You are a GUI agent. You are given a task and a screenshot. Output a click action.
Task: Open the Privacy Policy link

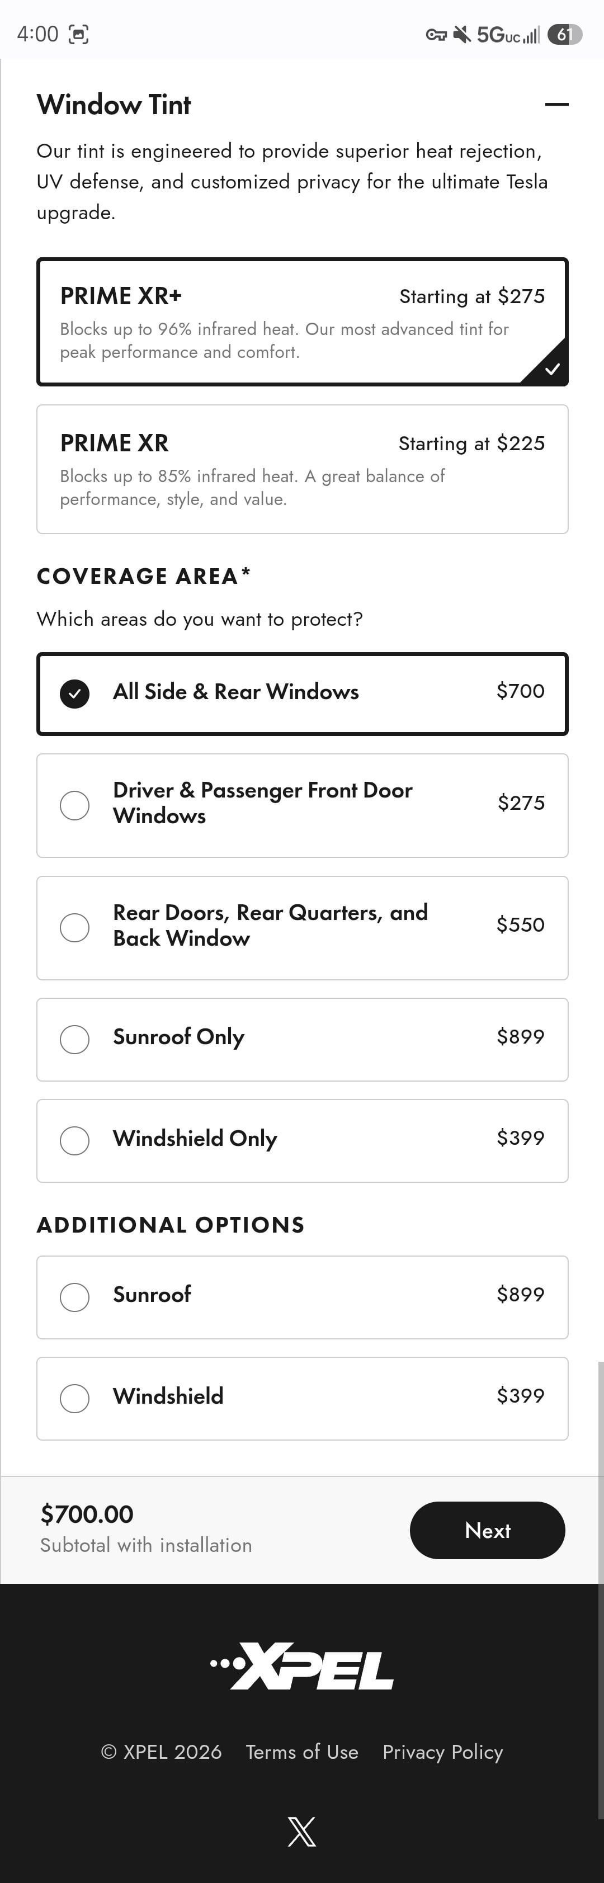coord(442,1752)
